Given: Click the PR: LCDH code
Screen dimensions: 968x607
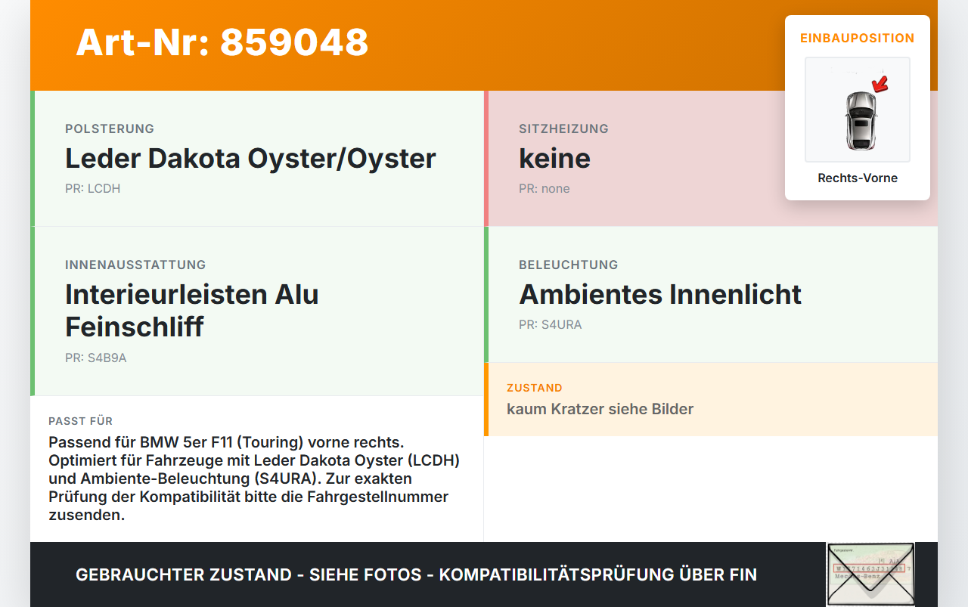Looking at the screenshot, I should click(92, 188).
